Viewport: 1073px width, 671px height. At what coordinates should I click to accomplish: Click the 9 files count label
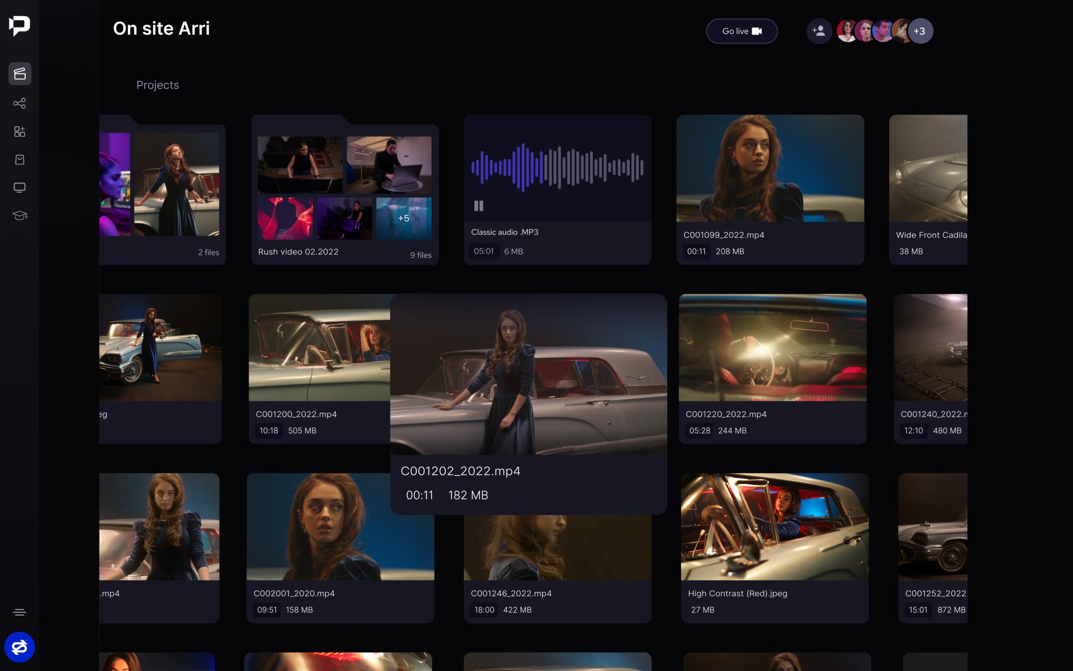click(421, 255)
